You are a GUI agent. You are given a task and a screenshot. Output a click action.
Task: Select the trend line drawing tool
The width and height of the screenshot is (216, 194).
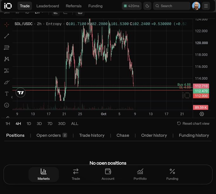[7, 36]
